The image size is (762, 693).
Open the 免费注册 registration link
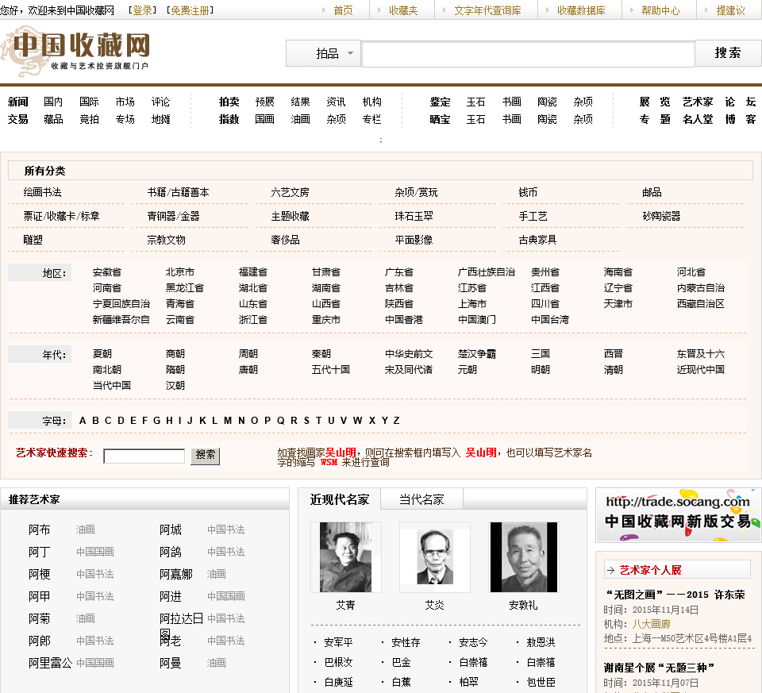(x=190, y=10)
